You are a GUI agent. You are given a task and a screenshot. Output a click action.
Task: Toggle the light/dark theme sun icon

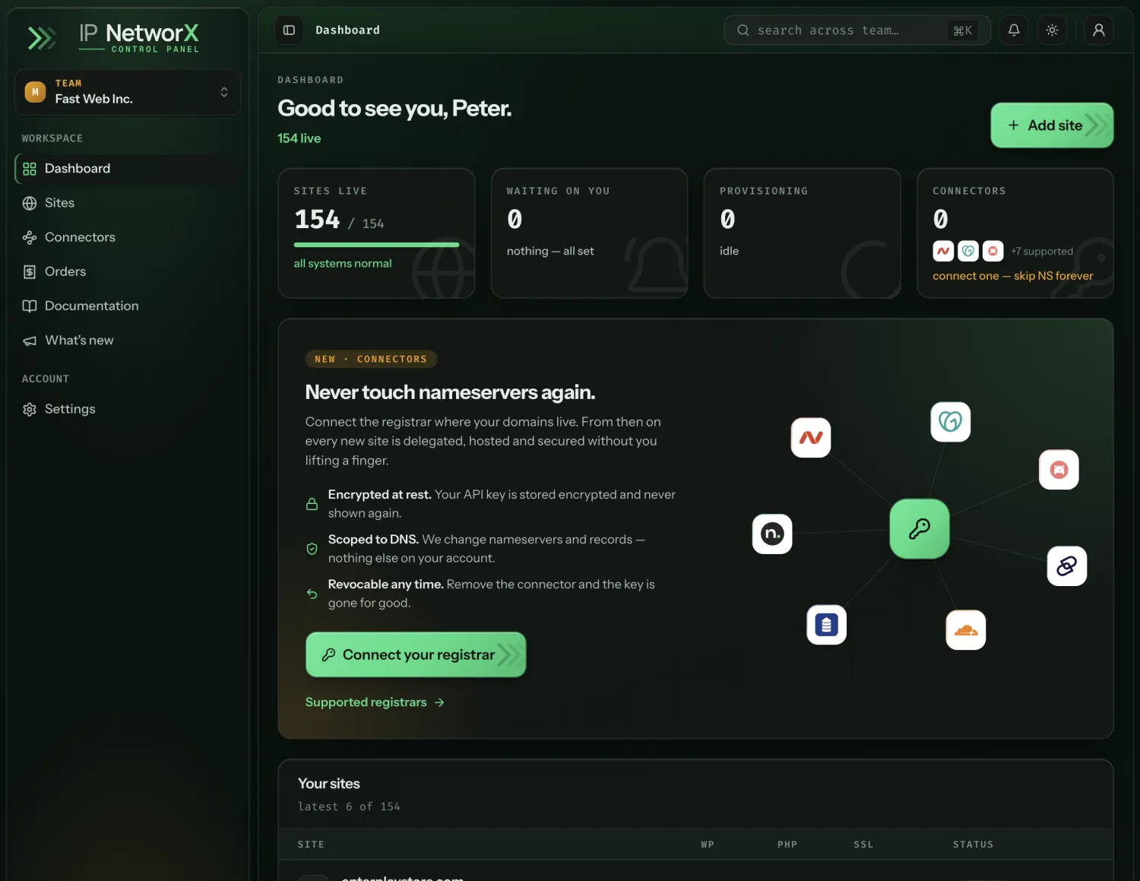click(1052, 30)
